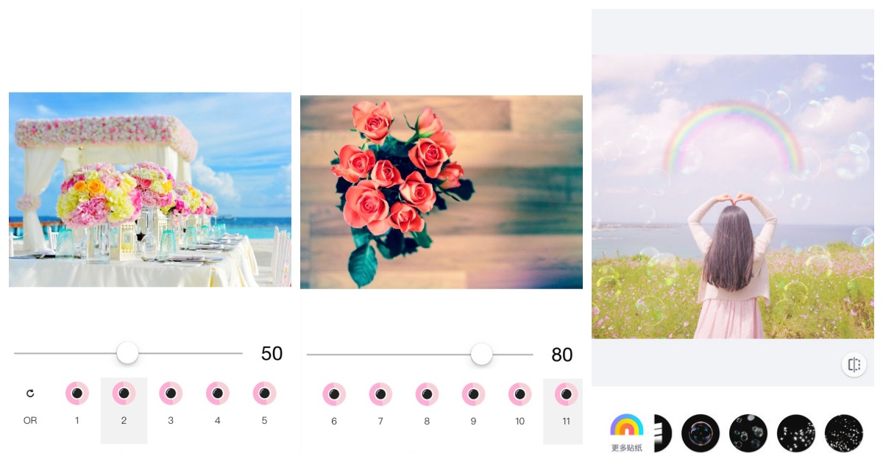This screenshot has width=883, height=462.
Task: Select the tiny particle dots sticker
Action: tap(844, 433)
